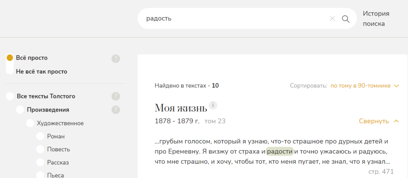Click help icon next to Произведения
Viewport: 408px width, 178px height.
pos(116,110)
